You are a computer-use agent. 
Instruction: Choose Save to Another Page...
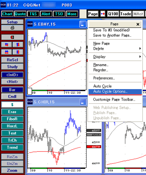coord(115,36)
